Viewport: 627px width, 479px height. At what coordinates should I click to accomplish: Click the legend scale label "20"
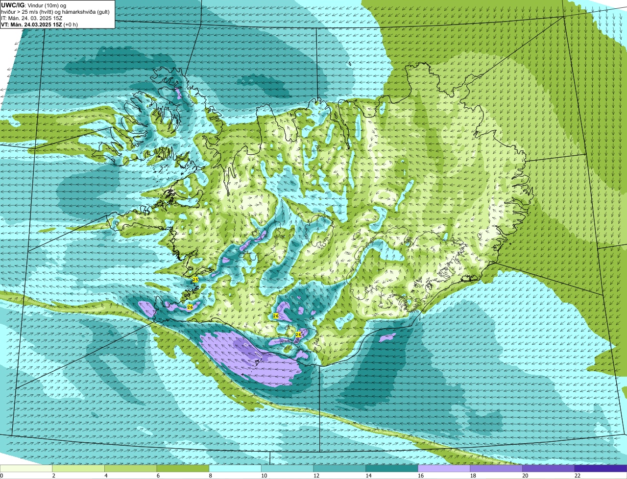pyautogui.click(x=525, y=476)
